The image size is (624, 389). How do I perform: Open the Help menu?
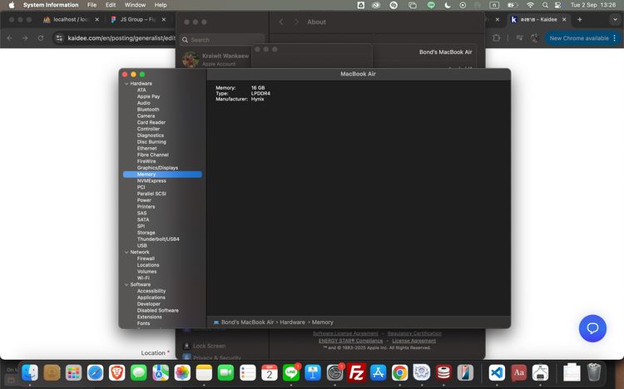point(161,5)
